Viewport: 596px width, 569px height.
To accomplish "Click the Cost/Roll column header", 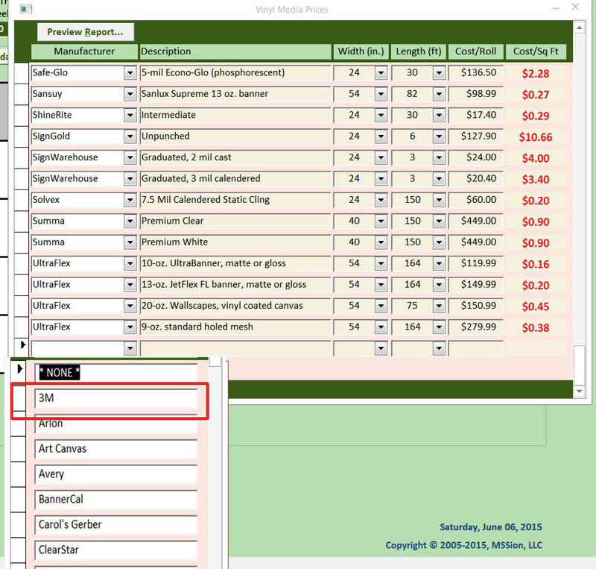I will pos(476,51).
